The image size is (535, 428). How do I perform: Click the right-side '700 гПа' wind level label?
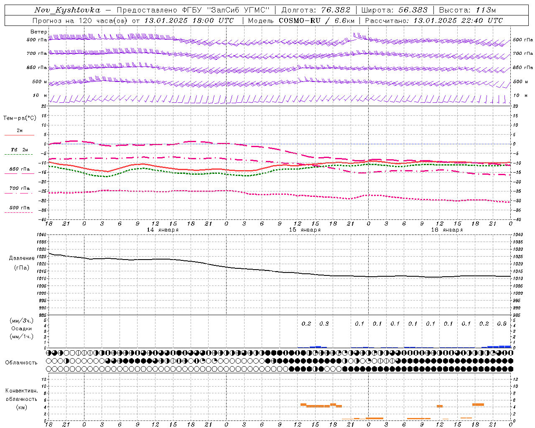click(523, 53)
